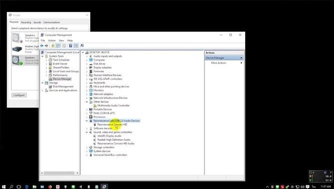Switch to the Recording tab
This screenshot has width=334, height=189.
click(x=26, y=22)
